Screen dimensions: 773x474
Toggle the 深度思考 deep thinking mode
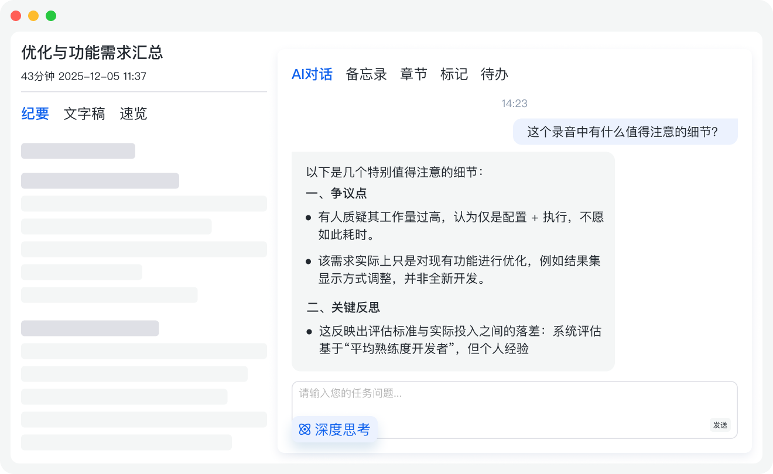coord(334,430)
